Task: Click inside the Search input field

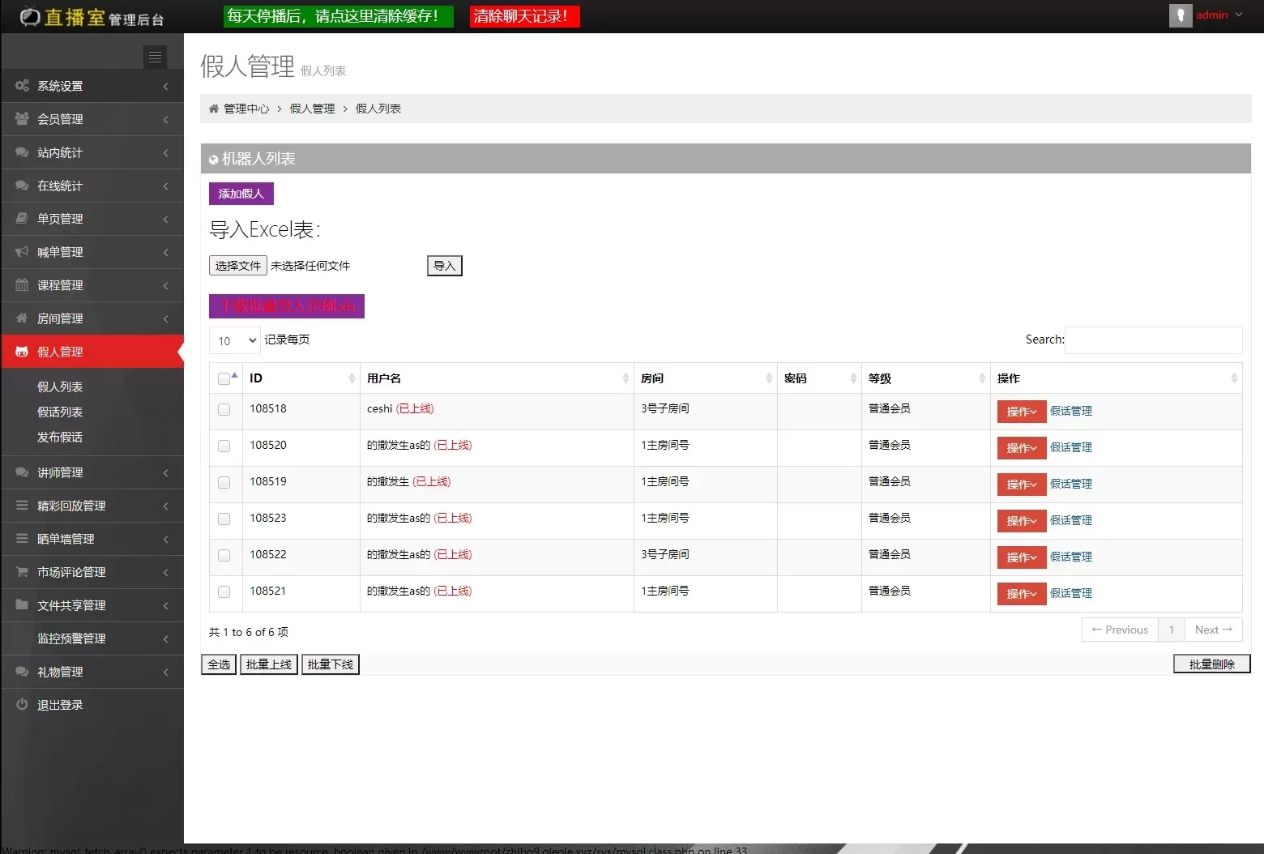Action: coord(1152,339)
